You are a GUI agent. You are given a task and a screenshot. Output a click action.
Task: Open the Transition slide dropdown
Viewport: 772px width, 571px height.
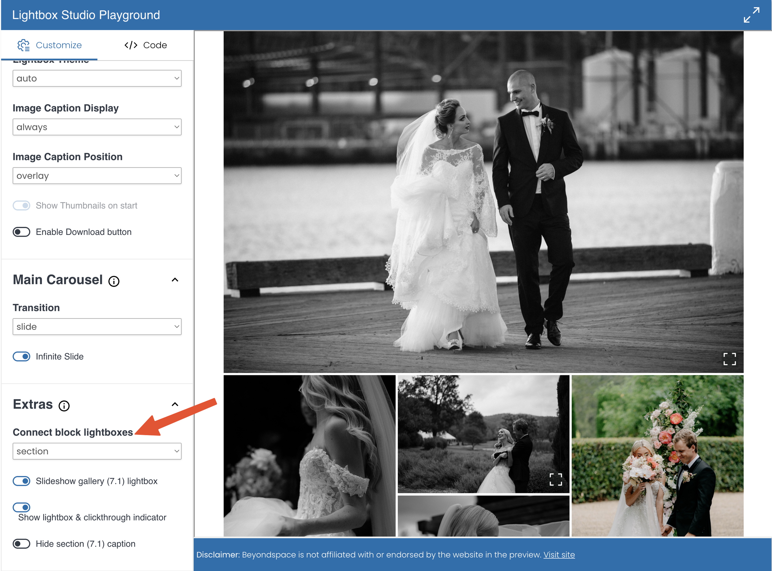(x=97, y=327)
